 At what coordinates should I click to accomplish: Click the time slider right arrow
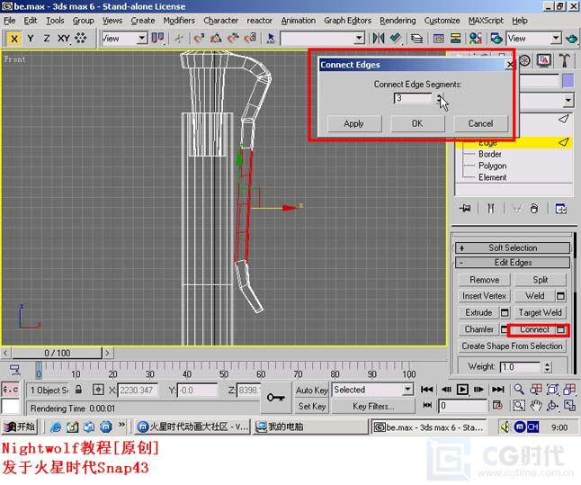pos(107,353)
